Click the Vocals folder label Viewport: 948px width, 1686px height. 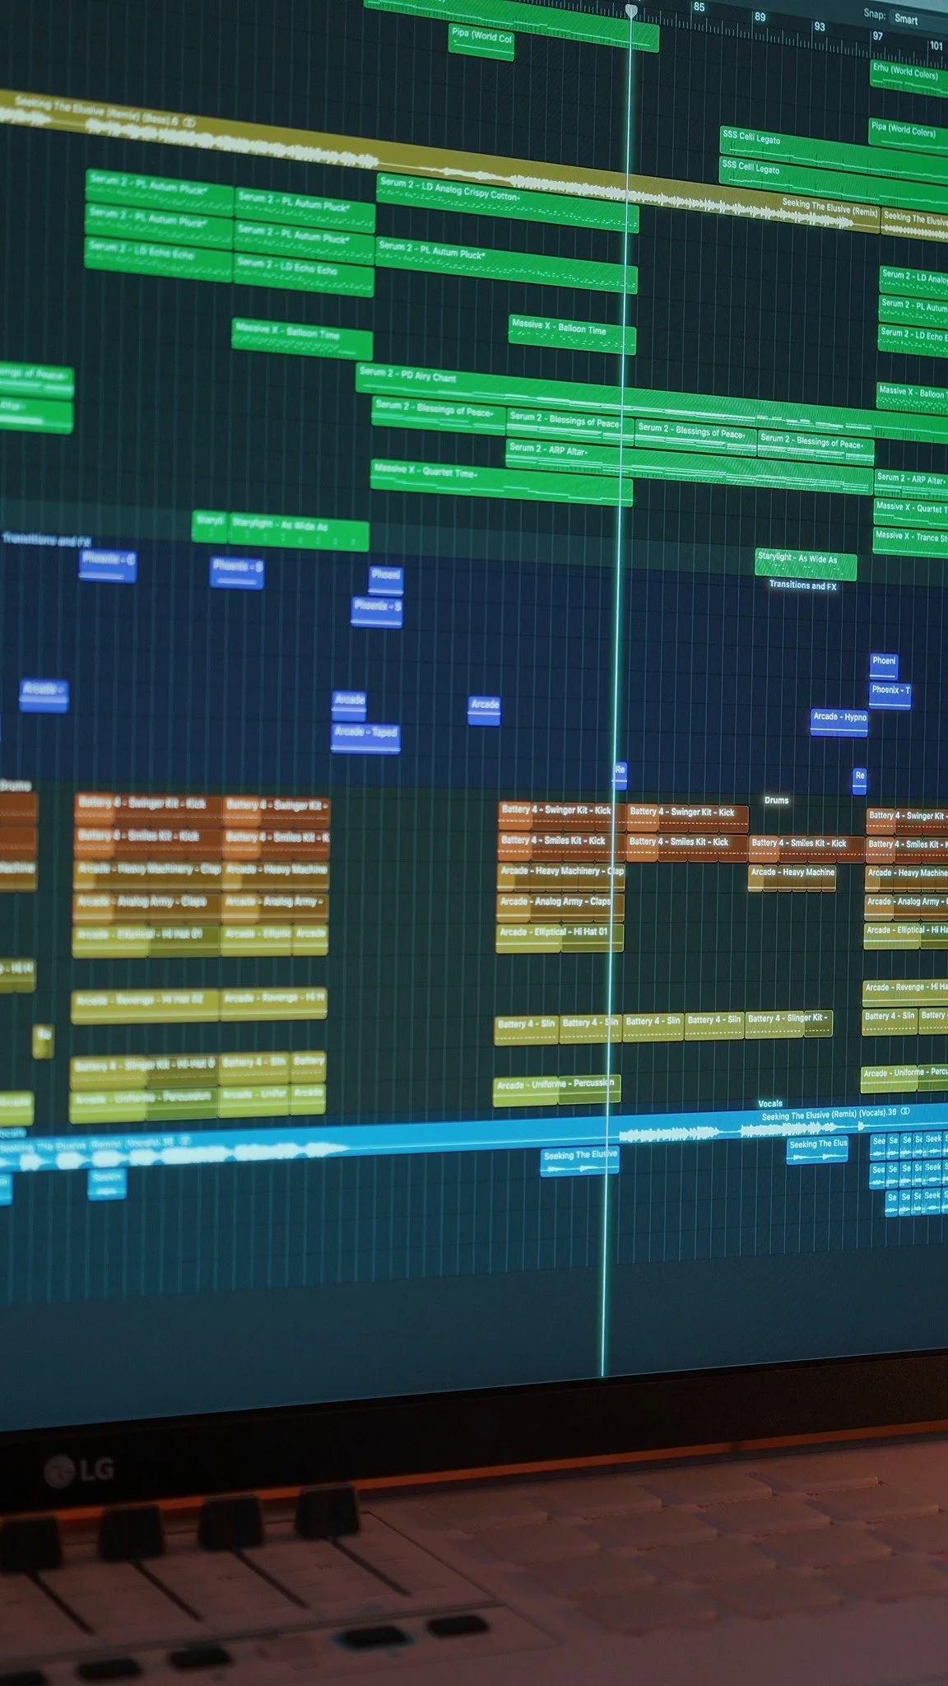pyautogui.click(x=770, y=1104)
